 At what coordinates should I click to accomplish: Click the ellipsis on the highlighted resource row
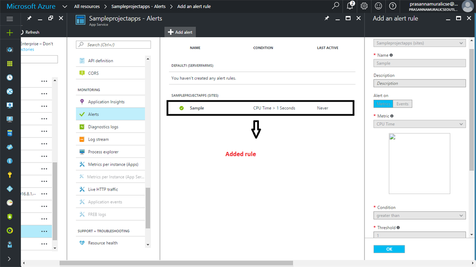(44, 232)
